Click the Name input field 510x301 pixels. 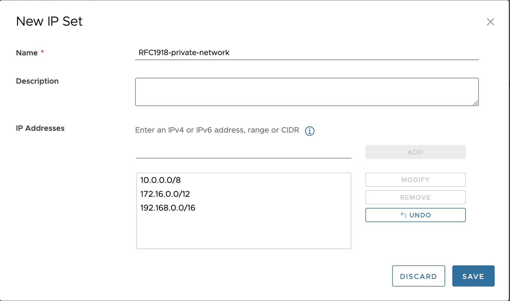click(x=307, y=53)
